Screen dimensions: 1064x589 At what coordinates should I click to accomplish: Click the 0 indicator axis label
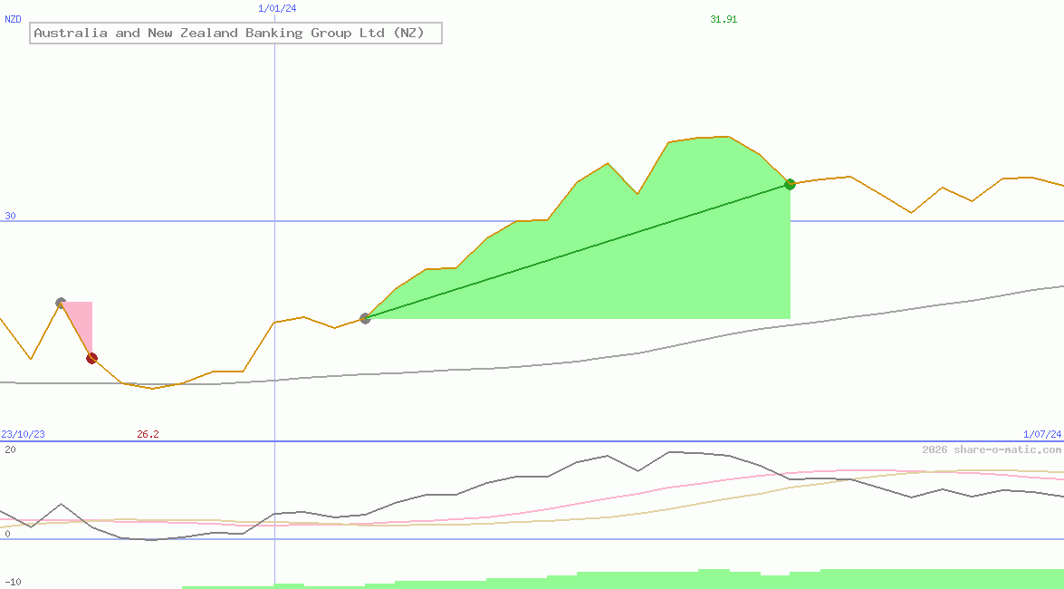(7, 534)
